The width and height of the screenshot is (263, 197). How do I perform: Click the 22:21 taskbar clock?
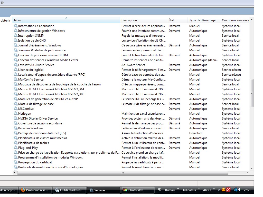(247, 190)
